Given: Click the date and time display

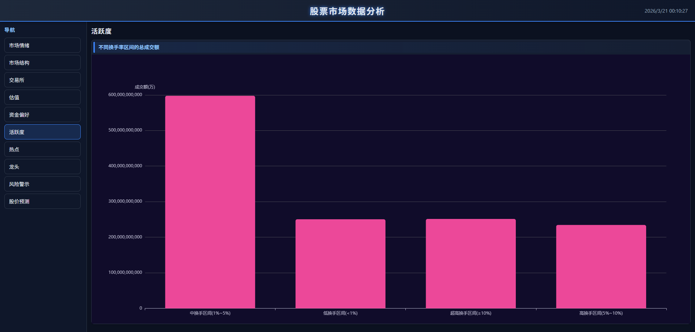Looking at the screenshot, I should point(666,11).
